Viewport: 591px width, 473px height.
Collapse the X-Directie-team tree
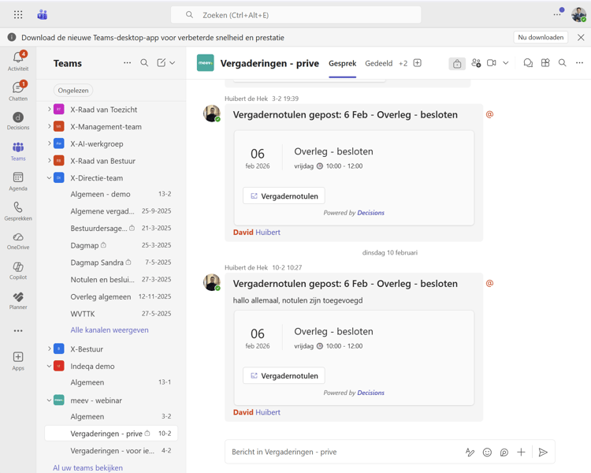click(49, 178)
